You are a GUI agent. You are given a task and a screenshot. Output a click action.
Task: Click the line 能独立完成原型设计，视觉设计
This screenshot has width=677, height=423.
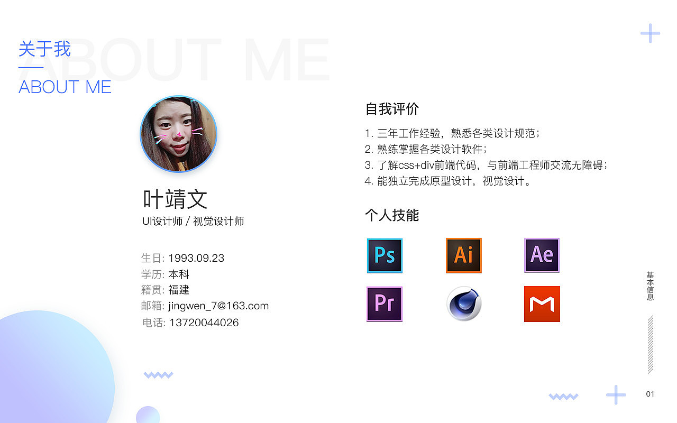pos(448,181)
